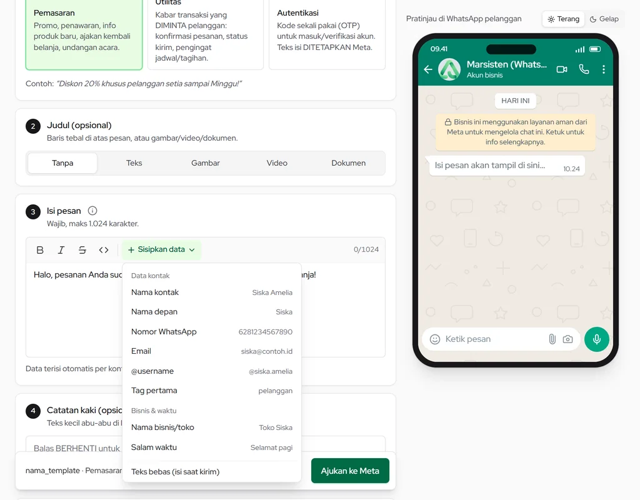Choose Teks header option
This screenshot has width=640, height=500.
click(x=134, y=163)
